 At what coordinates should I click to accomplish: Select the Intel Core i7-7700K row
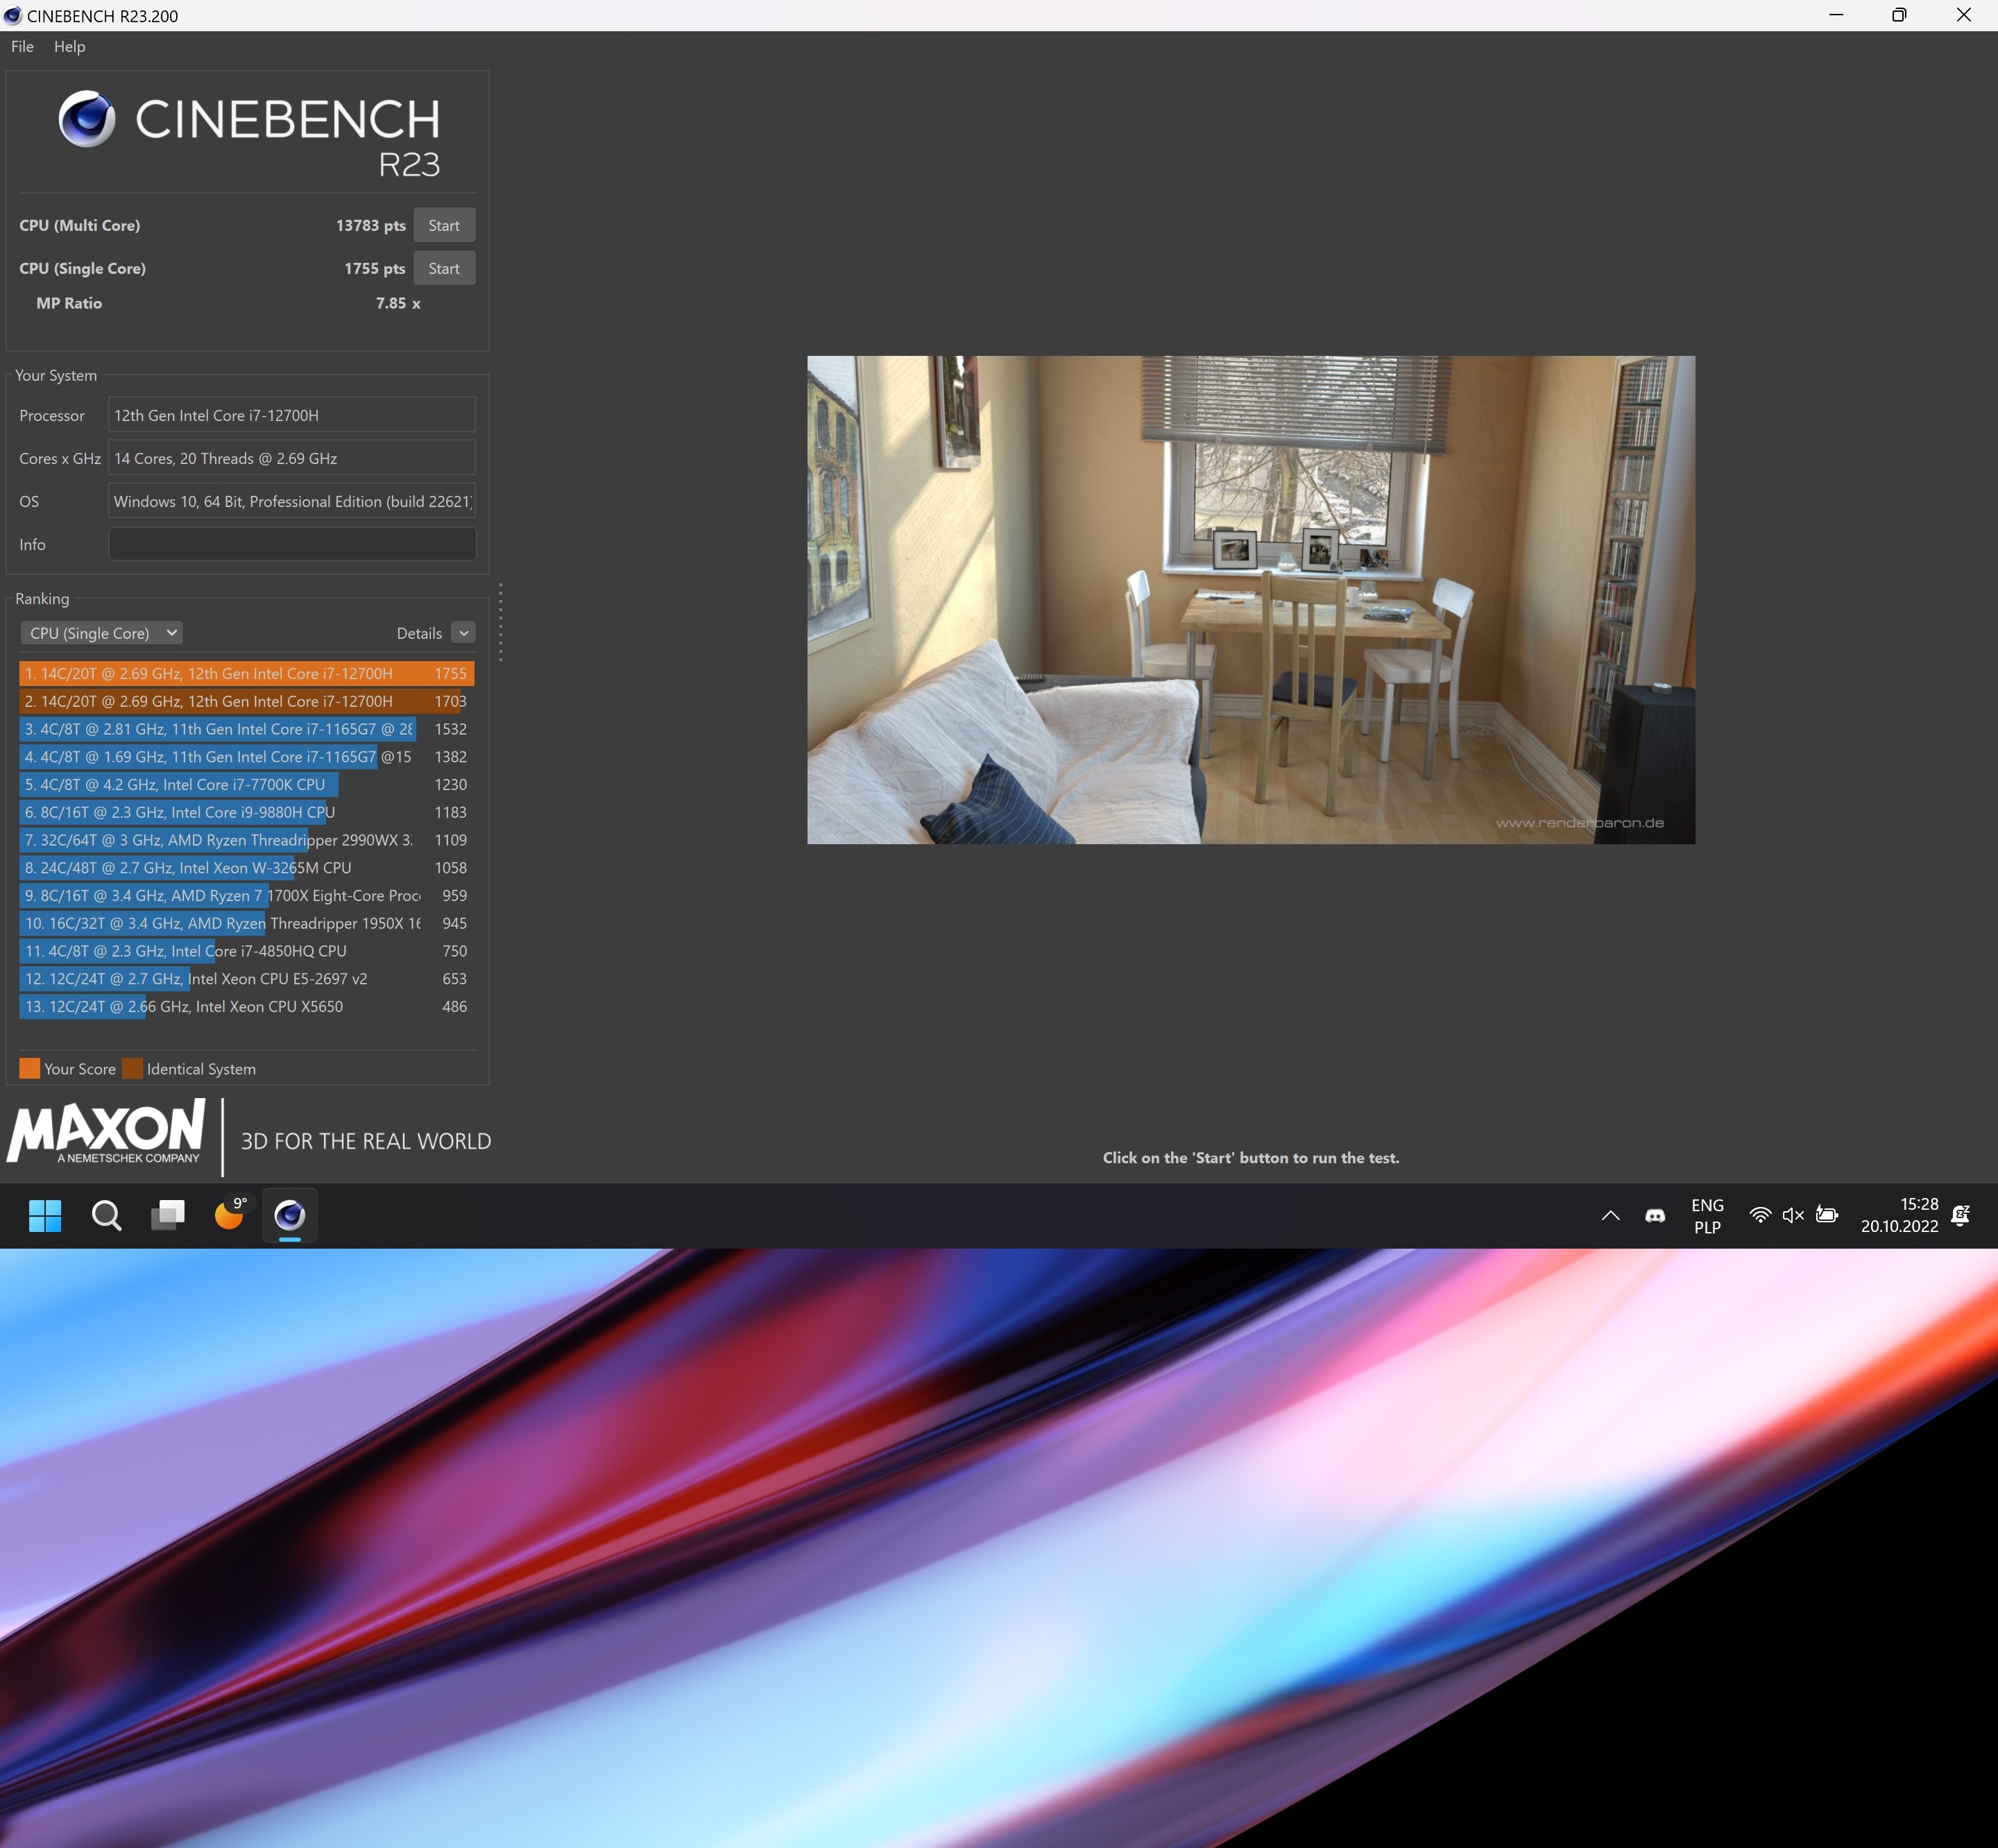pyautogui.click(x=246, y=785)
